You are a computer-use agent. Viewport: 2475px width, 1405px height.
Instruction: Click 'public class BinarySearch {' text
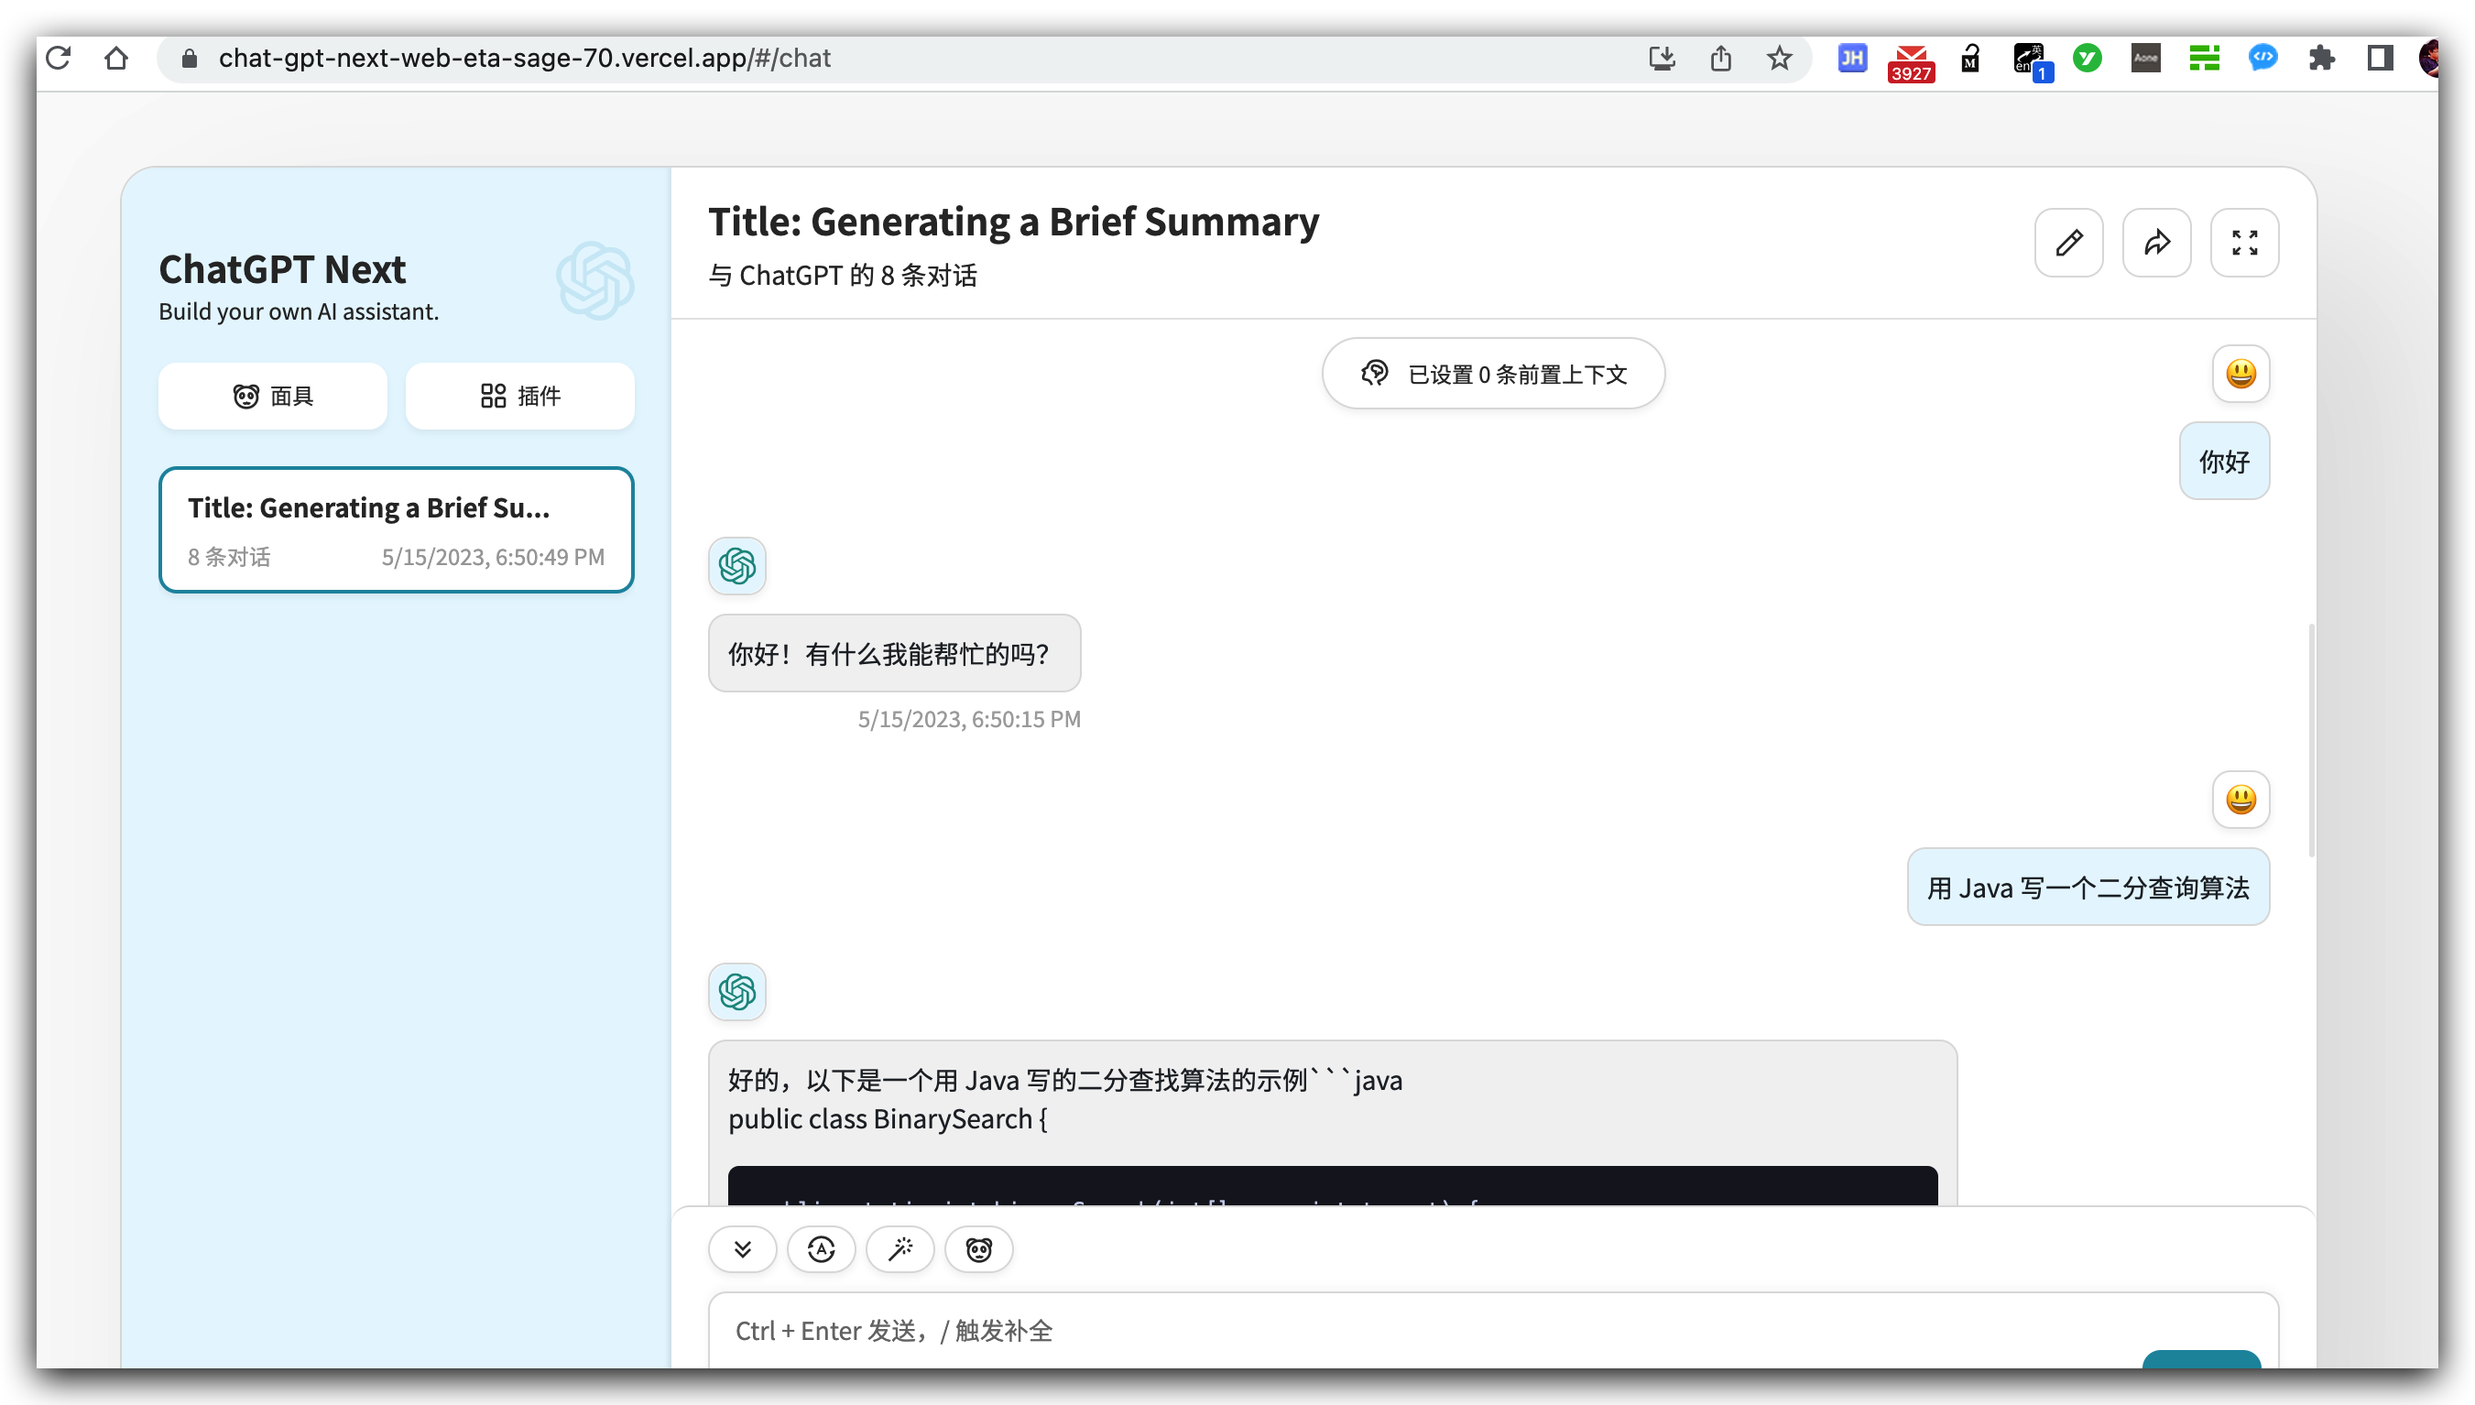(x=887, y=1119)
